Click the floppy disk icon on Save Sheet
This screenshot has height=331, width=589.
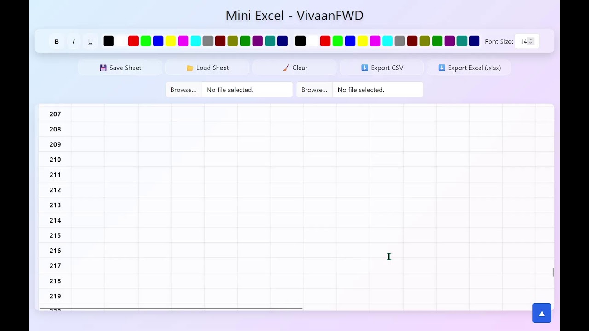(x=103, y=68)
